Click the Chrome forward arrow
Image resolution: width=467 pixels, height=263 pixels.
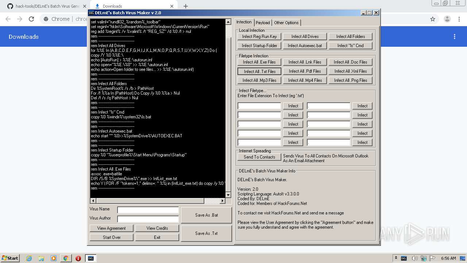(x=20, y=19)
